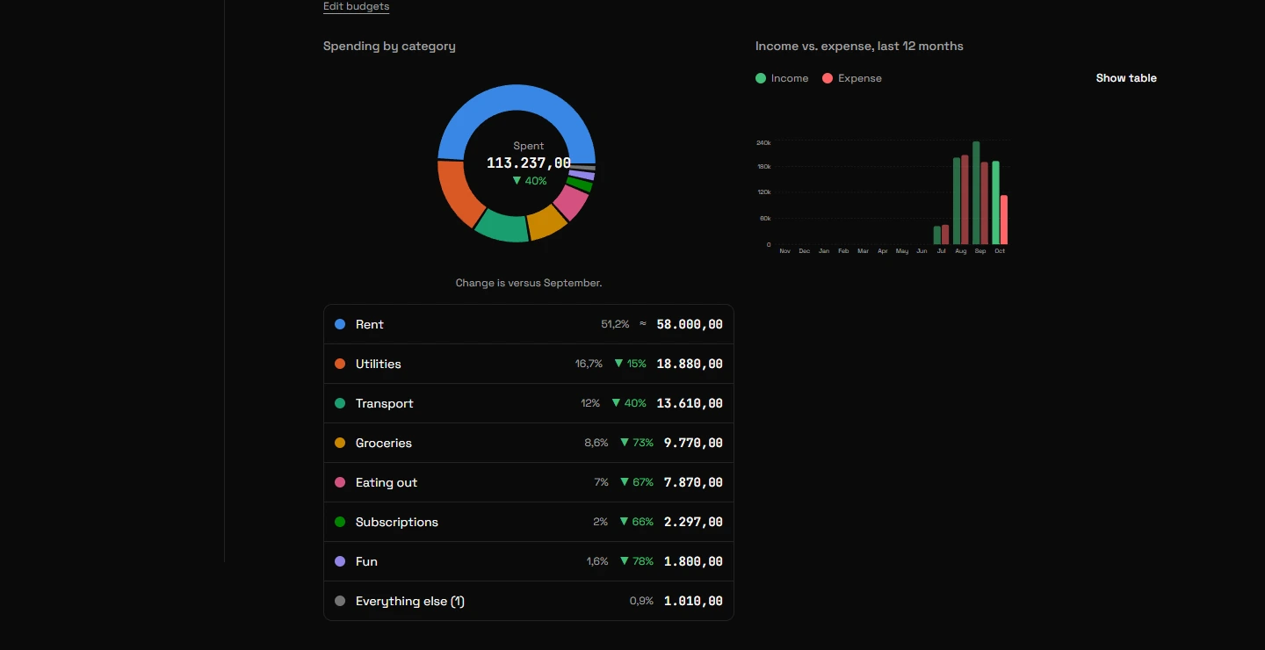
Task: Click the 113.237,00 spent total
Action: (x=529, y=163)
